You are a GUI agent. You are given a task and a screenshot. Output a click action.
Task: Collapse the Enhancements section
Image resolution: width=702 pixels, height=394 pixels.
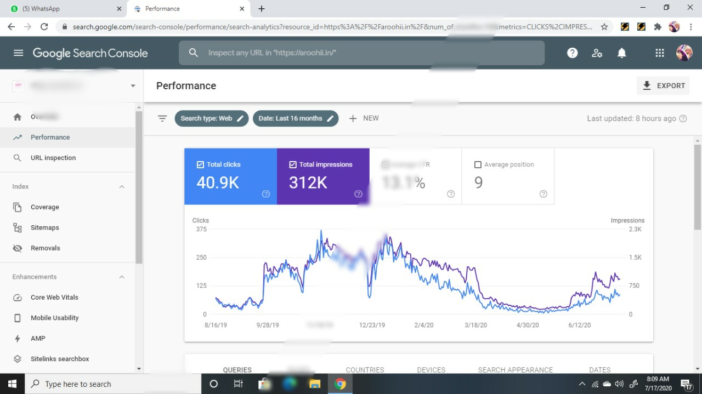(121, 277)
